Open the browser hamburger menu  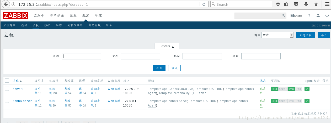point(327,4)
